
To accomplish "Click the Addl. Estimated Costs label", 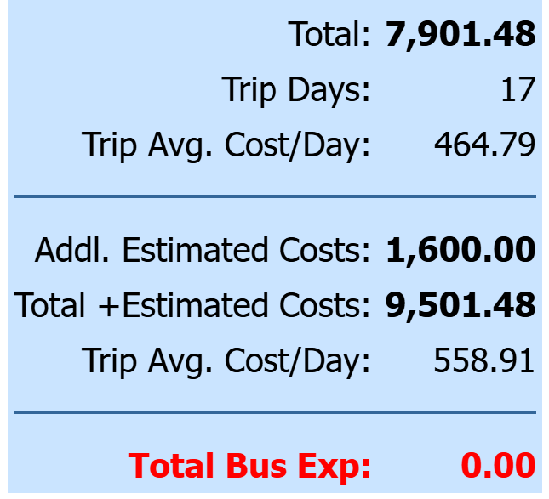I will (x=203, y=250).
